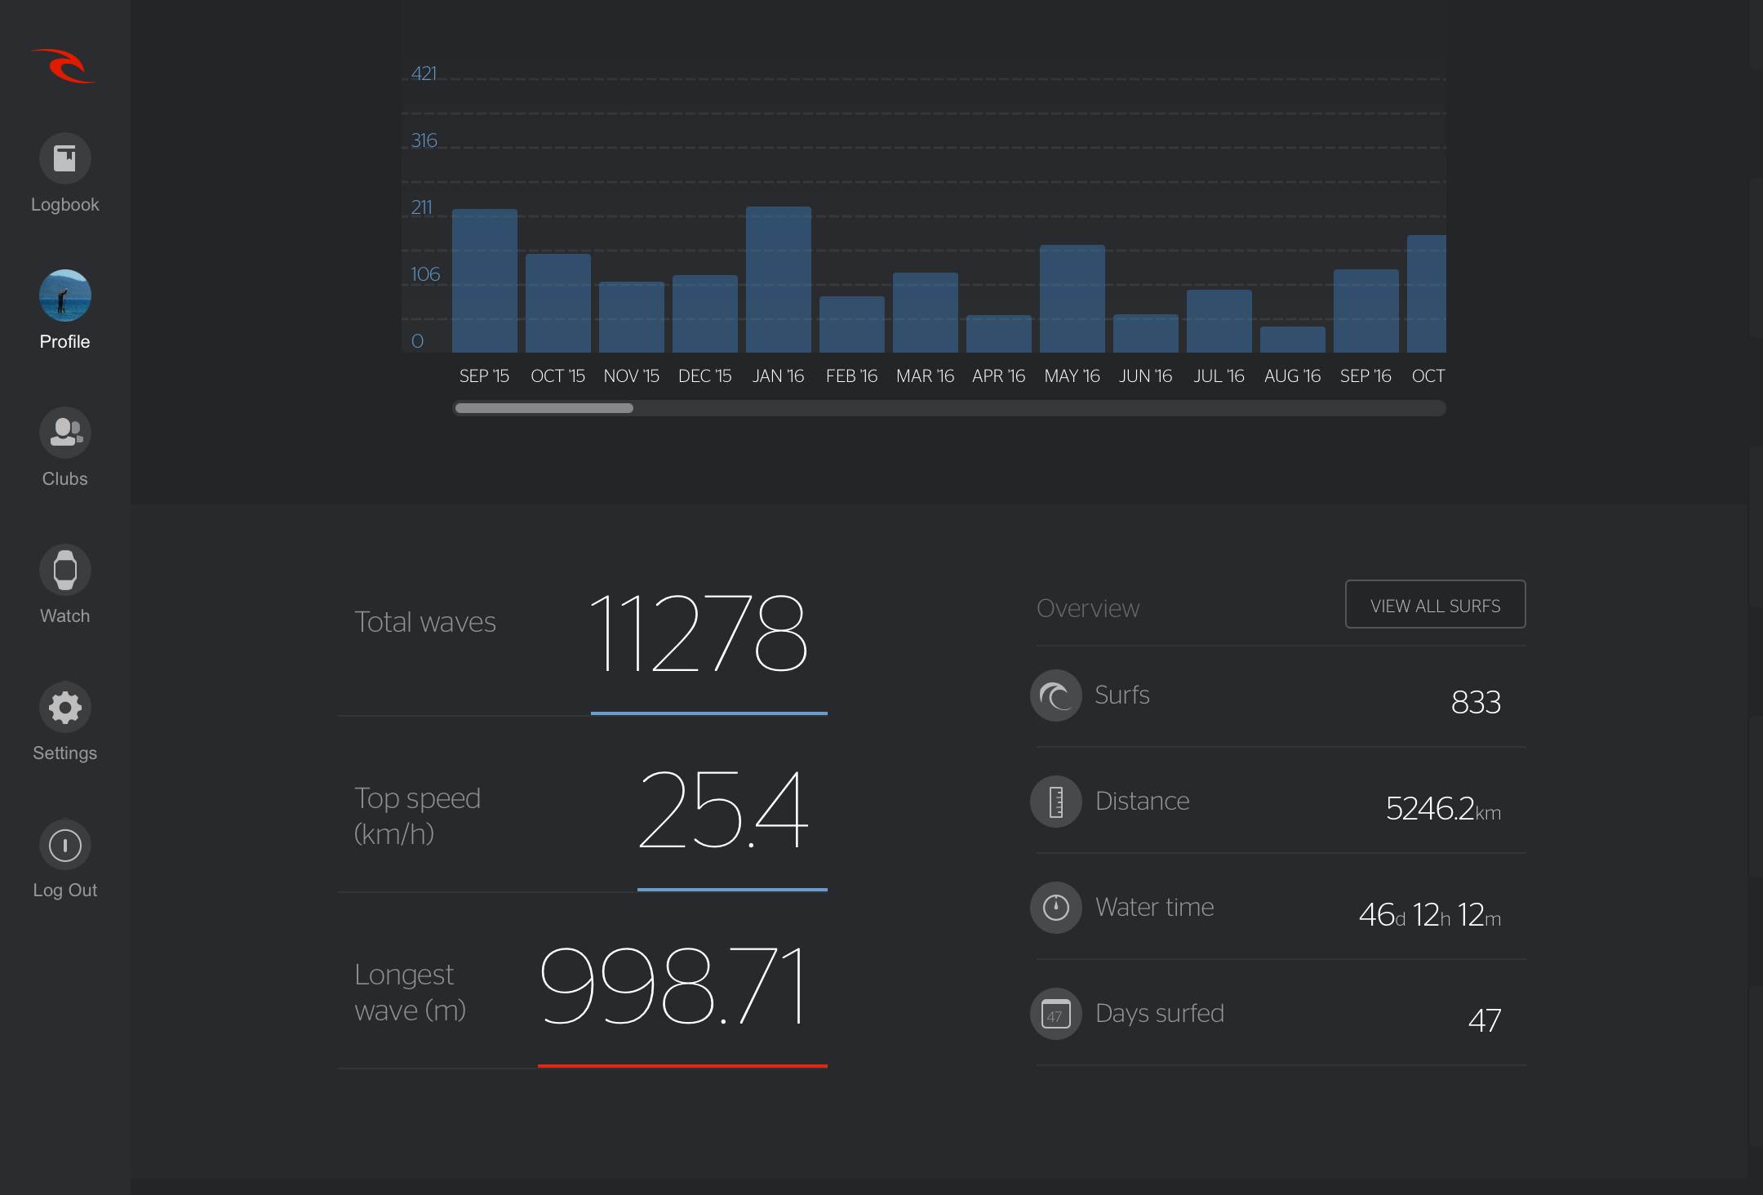Click the Days surfed calendar icon
The image size is (1763, 1195).
(x=1055, y=1014)
